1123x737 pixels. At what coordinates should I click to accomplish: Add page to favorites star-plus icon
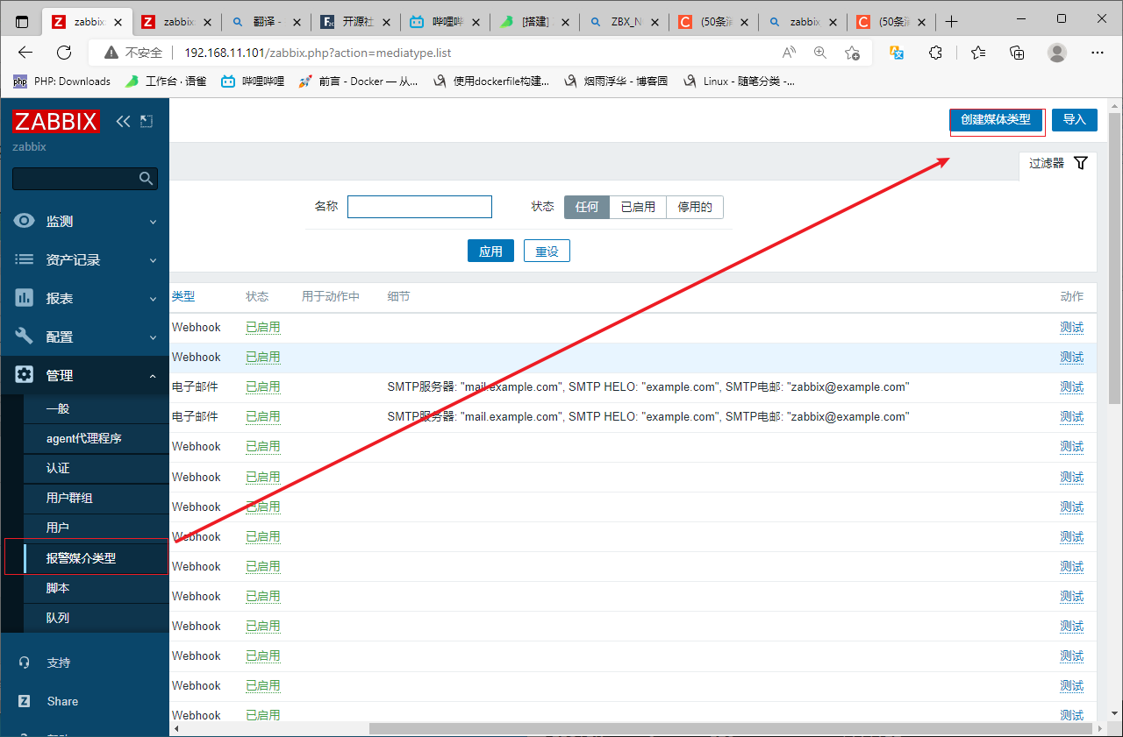(x=852, y=53)
